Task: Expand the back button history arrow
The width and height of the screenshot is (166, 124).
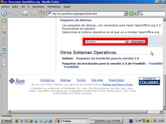Action: coord(9,13)
